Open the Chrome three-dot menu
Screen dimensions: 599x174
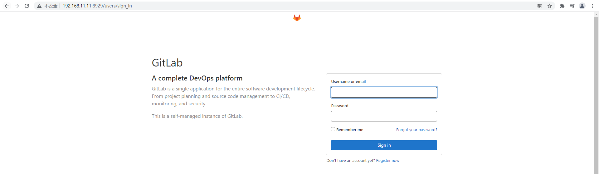pos(592,6)
